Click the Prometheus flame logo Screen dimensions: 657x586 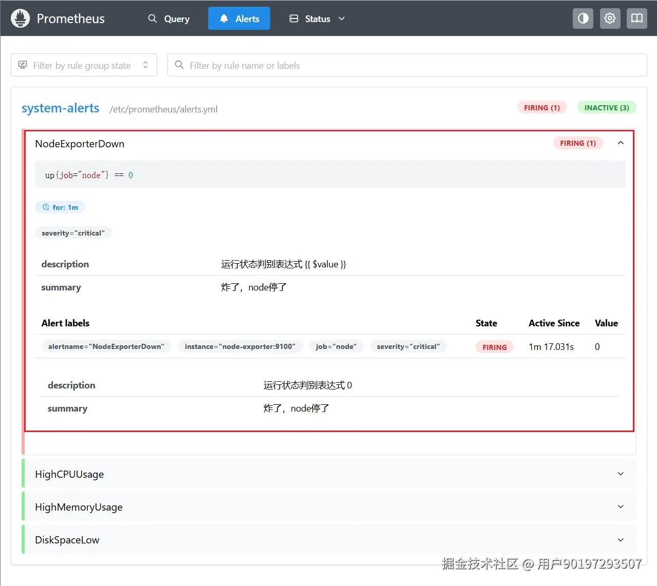click(x=21, y=18)
